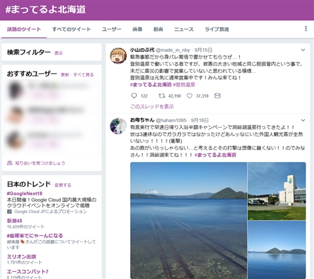This screenshot has height=279, width=314.
Task: Switch to すべてのツイート tab
Action: pos(72,30)
